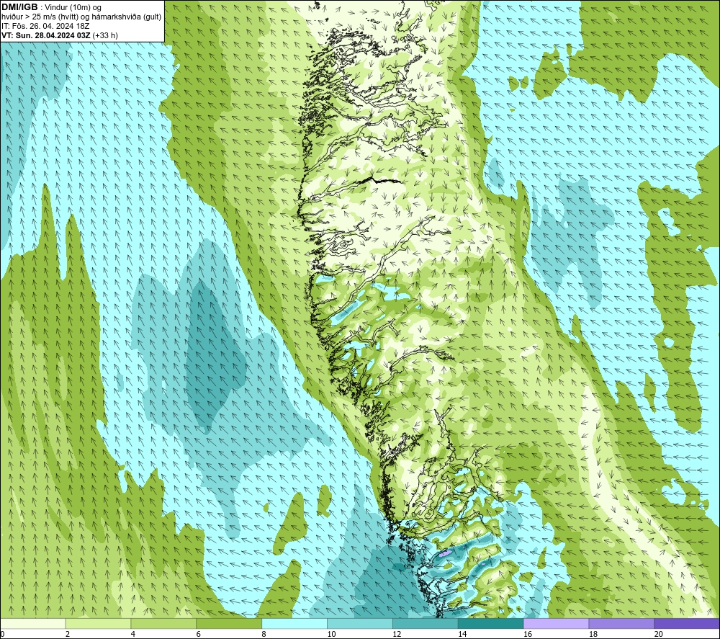Click the '(+33 h)' forecast offset text
Image resolution: width=720 pixels, height=639 pixels.
tap(105, 35)
